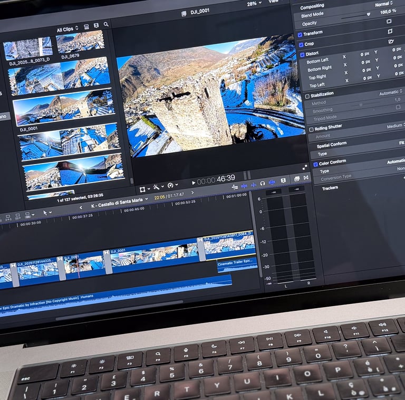Click the magic wand enhancements icon
405x400 pixels.
click(x=156, y=187)
